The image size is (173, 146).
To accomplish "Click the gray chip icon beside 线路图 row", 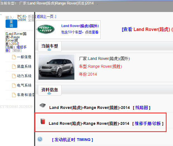I will [43, 105].
